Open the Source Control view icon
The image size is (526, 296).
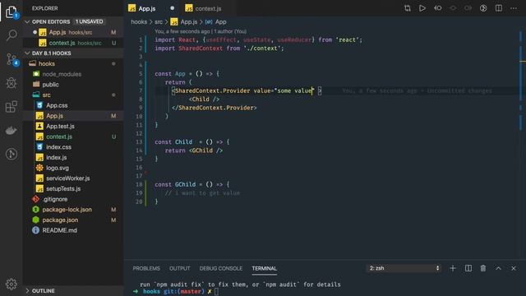pos(11,59)
